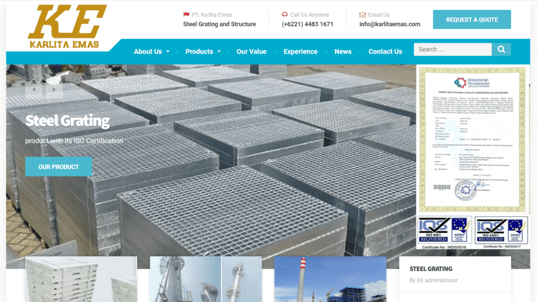Click the info@karlitaemas.com email address
Screen dimensions: 538x302
point(390,24)
